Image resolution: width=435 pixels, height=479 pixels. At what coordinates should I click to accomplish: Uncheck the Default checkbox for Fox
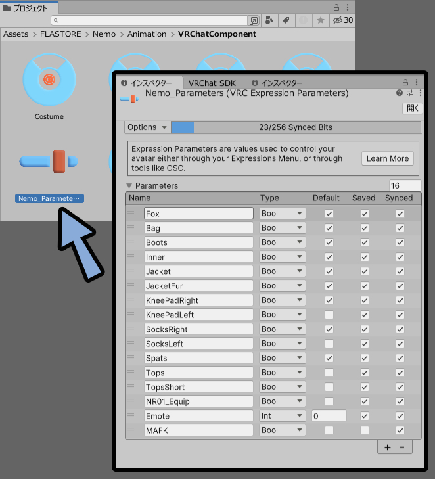(329, 214)
